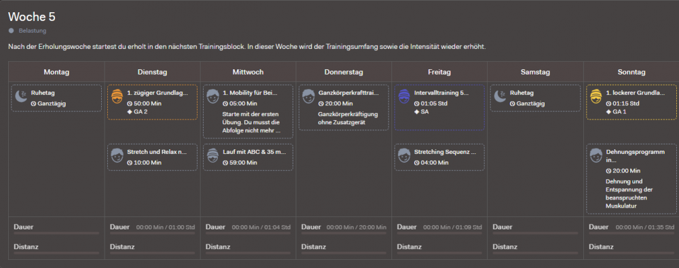Open the lockerer Grundlagenlauf card on Sonntag
The image size is (679, 268).
(x=631, y=102)
